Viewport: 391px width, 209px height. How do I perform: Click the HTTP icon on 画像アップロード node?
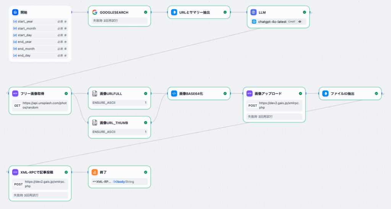[249, 93]
